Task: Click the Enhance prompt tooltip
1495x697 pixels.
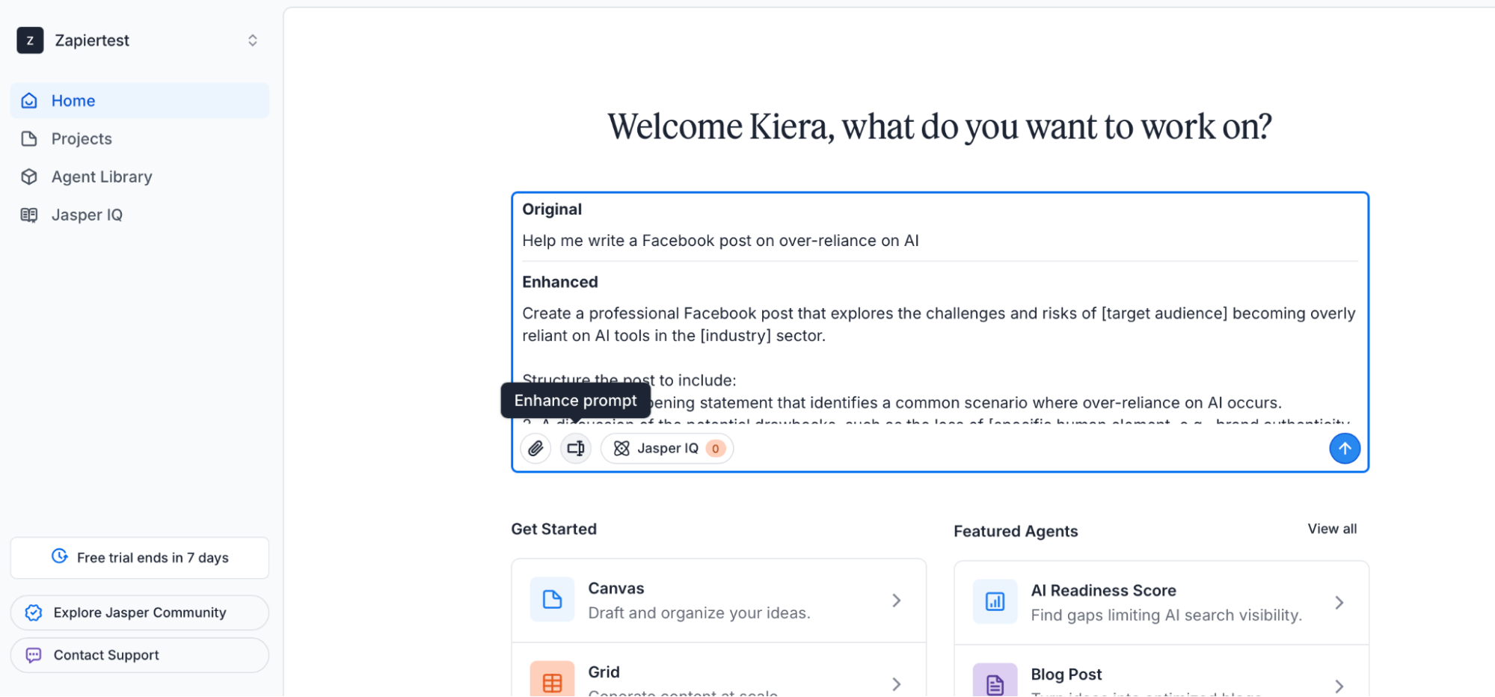Action: 576,401
